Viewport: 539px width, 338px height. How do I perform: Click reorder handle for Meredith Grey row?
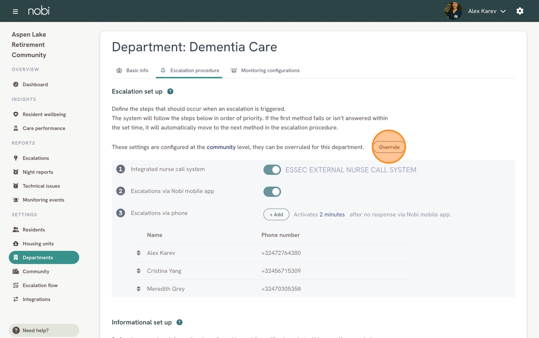pos(139,288)
